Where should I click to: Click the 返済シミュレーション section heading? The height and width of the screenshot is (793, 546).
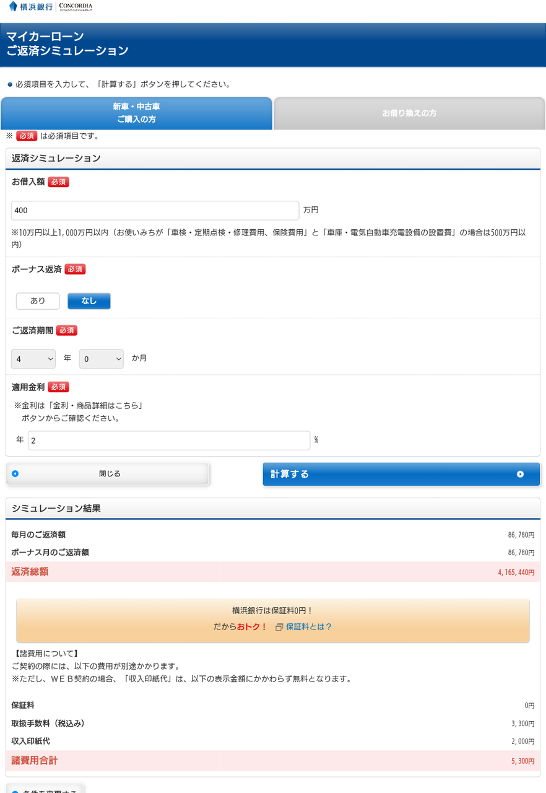pos(56,159)
